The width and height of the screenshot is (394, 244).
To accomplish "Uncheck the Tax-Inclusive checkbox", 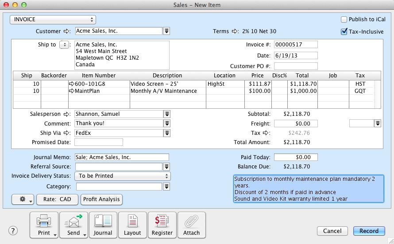I will [344, 31].
